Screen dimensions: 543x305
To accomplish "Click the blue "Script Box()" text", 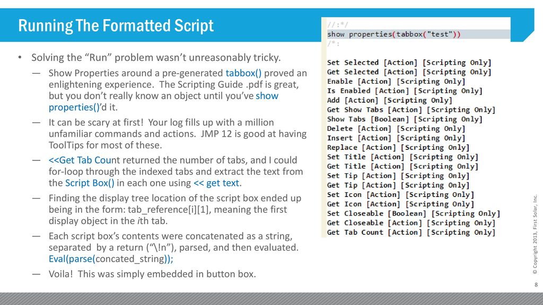I will pos(90,183).
